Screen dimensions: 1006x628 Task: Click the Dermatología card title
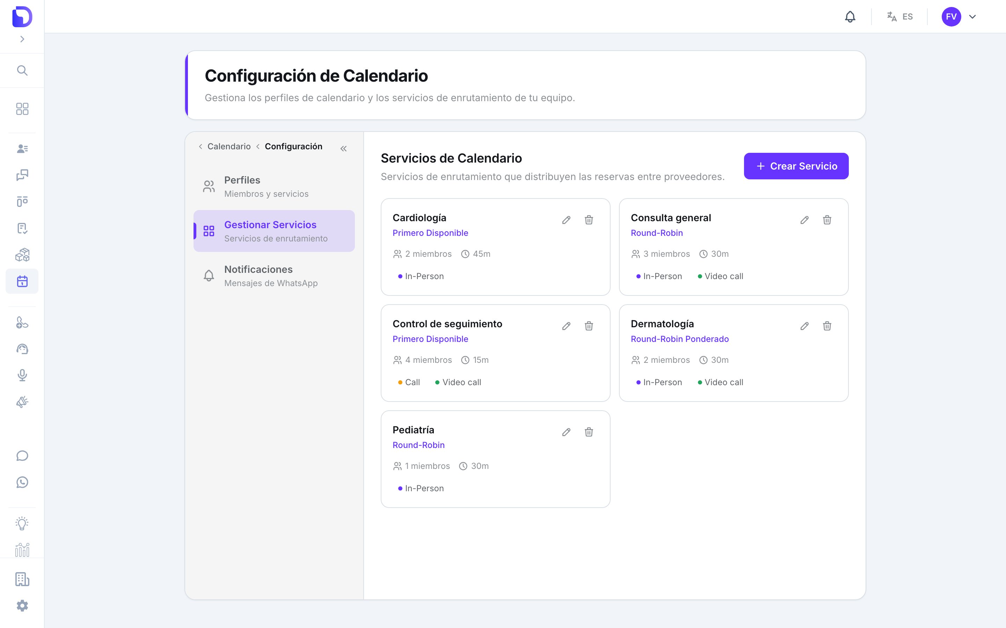(x=662, y=323)
